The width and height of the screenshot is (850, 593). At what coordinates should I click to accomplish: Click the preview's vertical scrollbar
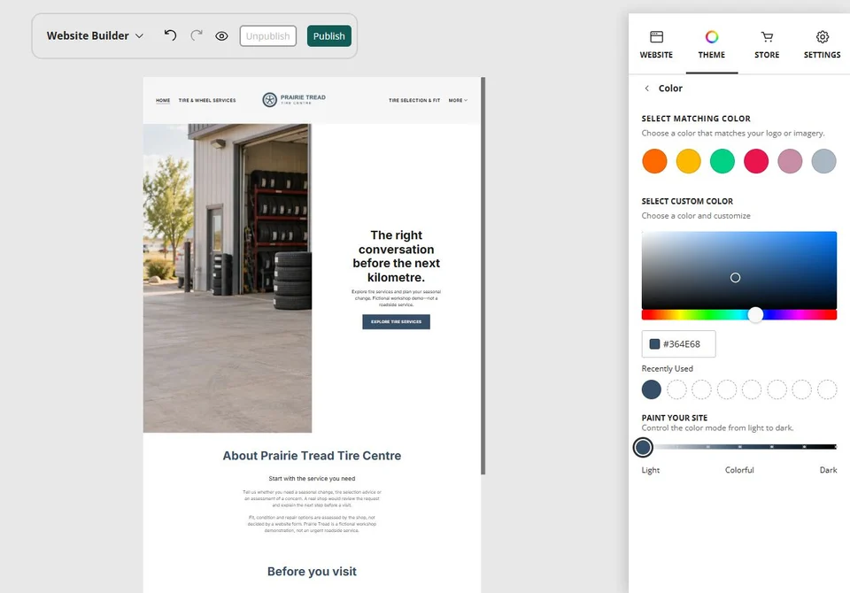click(x=483, y=276)
